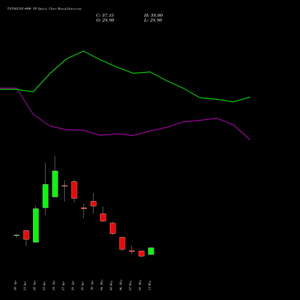Screen dimensions: 300x300
Task: Click the "20 Apr" date label
Action: [x=16, y=286]
